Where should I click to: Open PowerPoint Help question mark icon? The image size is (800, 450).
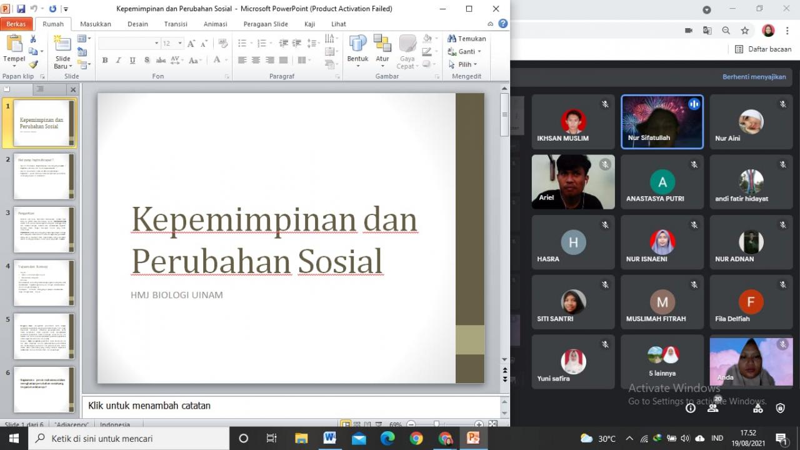tap(502, 24)
